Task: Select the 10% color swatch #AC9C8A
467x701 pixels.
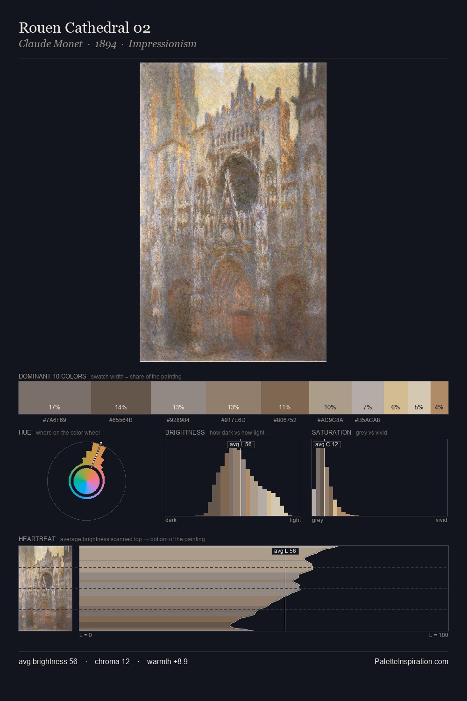Action: [330, 398]
